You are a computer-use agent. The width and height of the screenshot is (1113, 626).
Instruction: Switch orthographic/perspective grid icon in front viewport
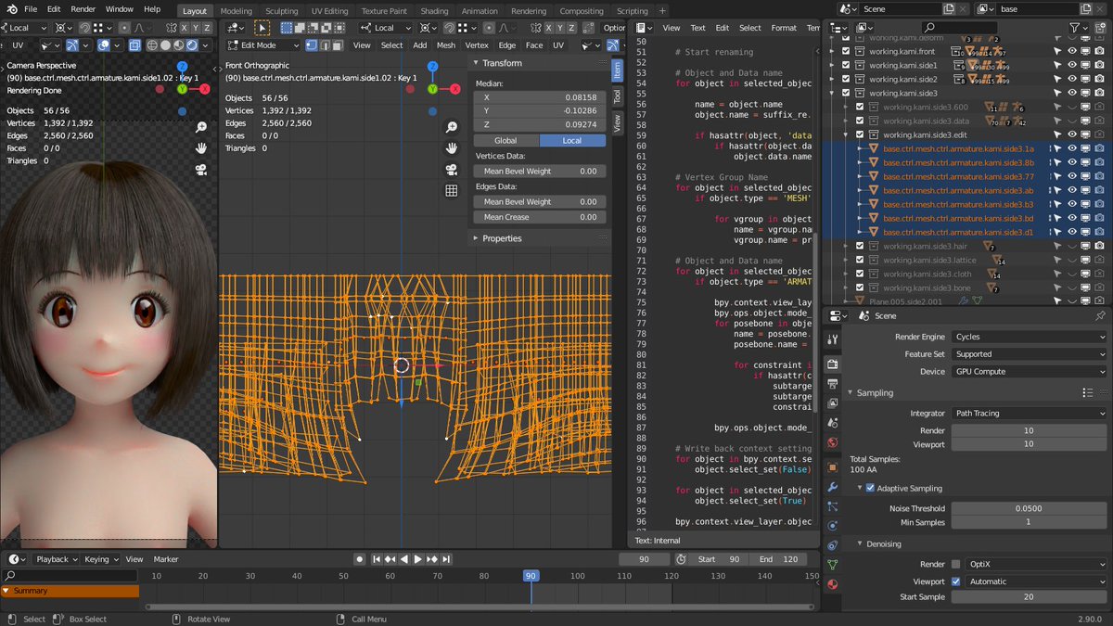452,191
